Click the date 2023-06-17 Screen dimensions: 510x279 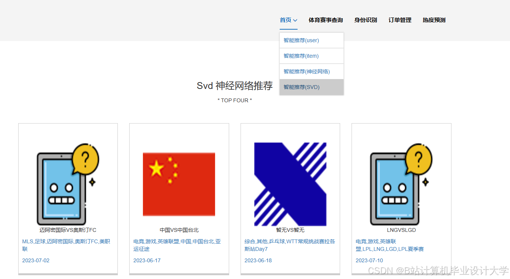147,260
